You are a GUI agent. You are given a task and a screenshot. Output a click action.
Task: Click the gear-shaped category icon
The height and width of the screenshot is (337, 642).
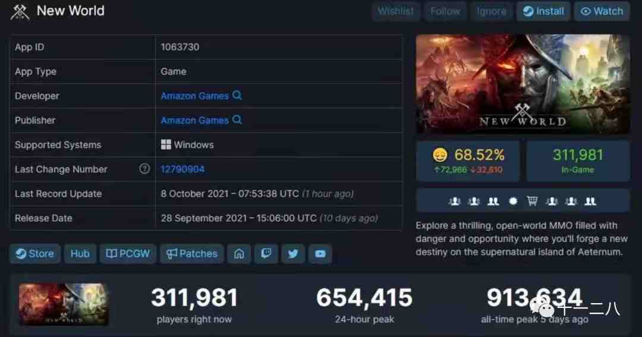(513, 201)
